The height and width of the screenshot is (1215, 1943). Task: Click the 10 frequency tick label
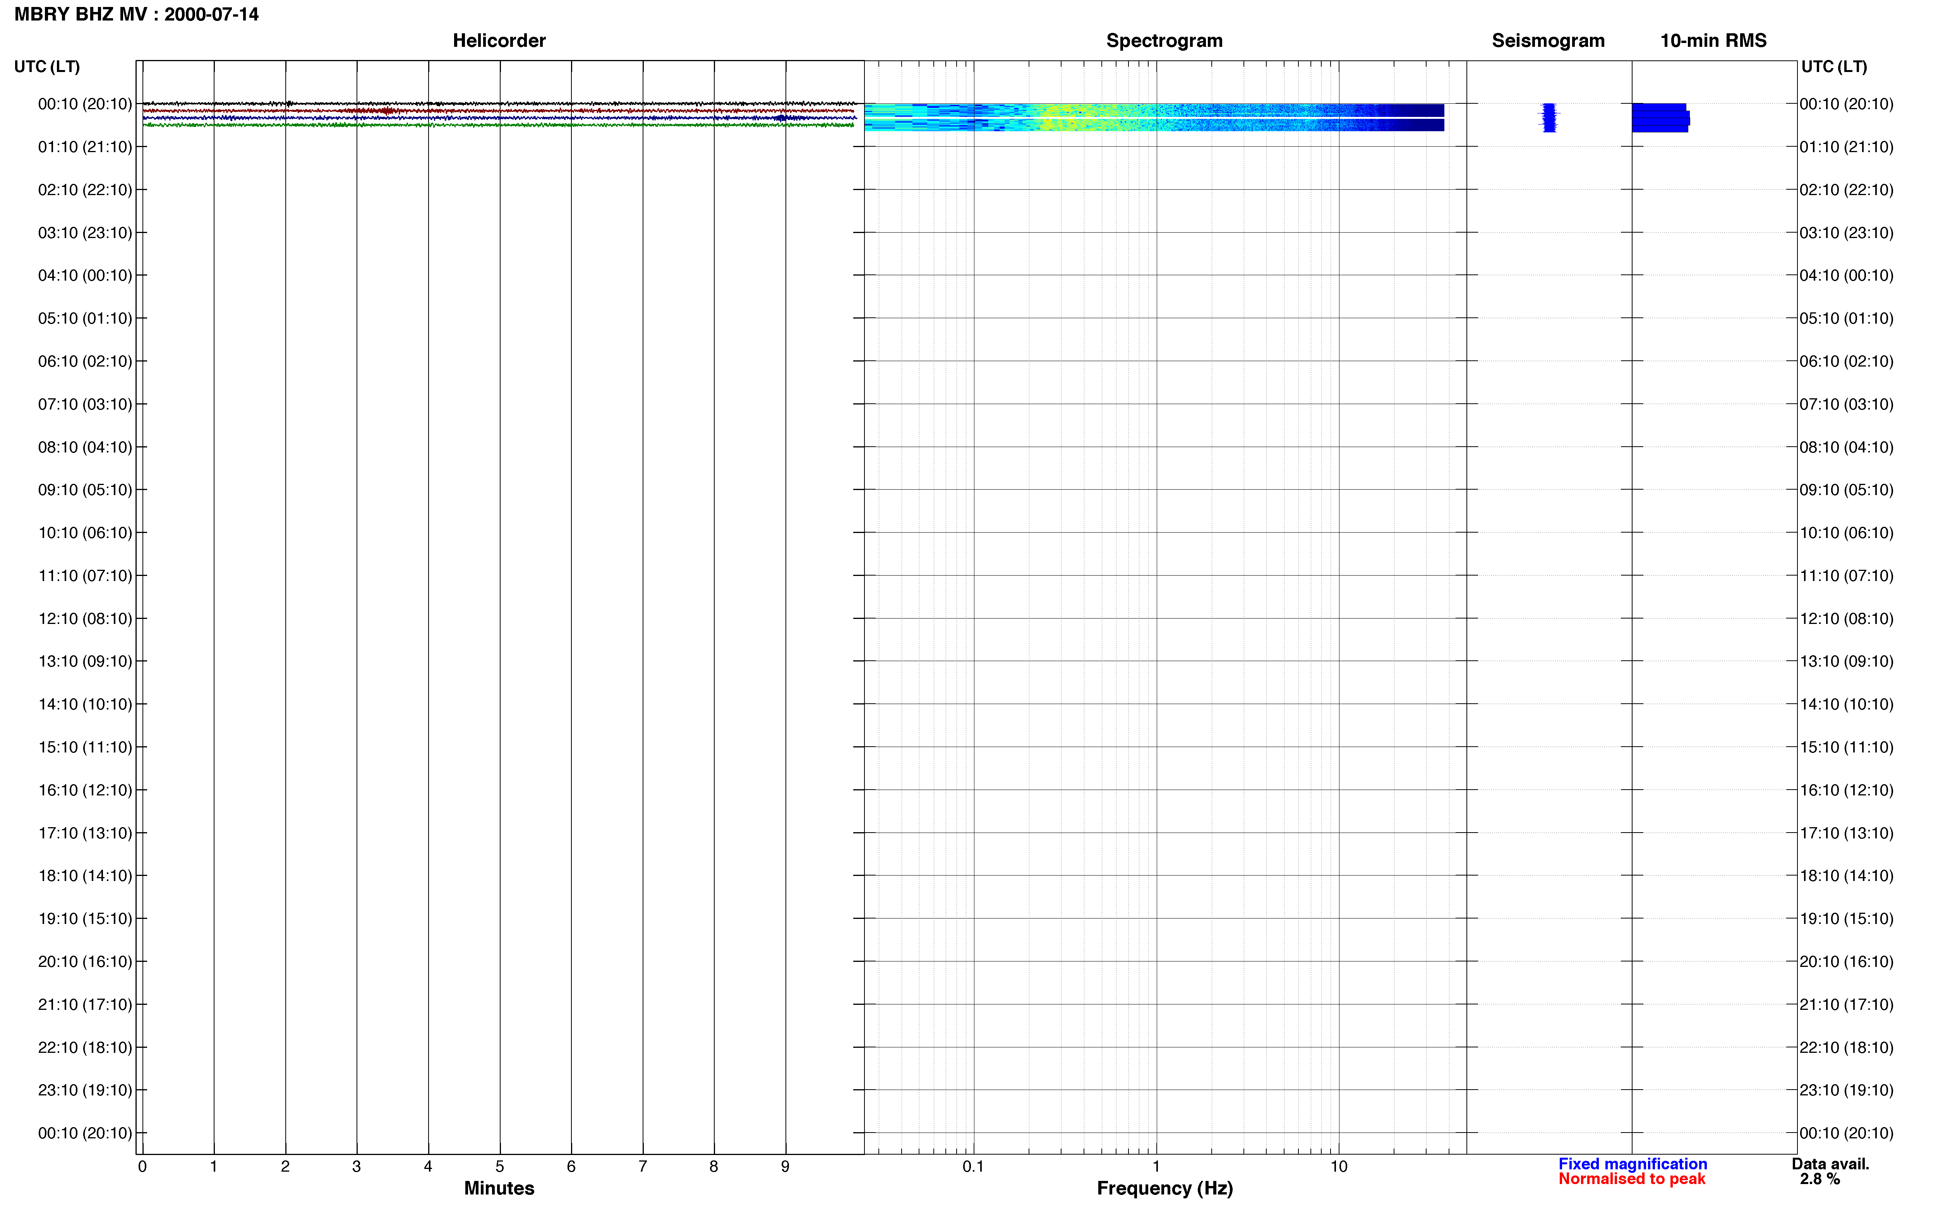[x=1338, y=1167]
